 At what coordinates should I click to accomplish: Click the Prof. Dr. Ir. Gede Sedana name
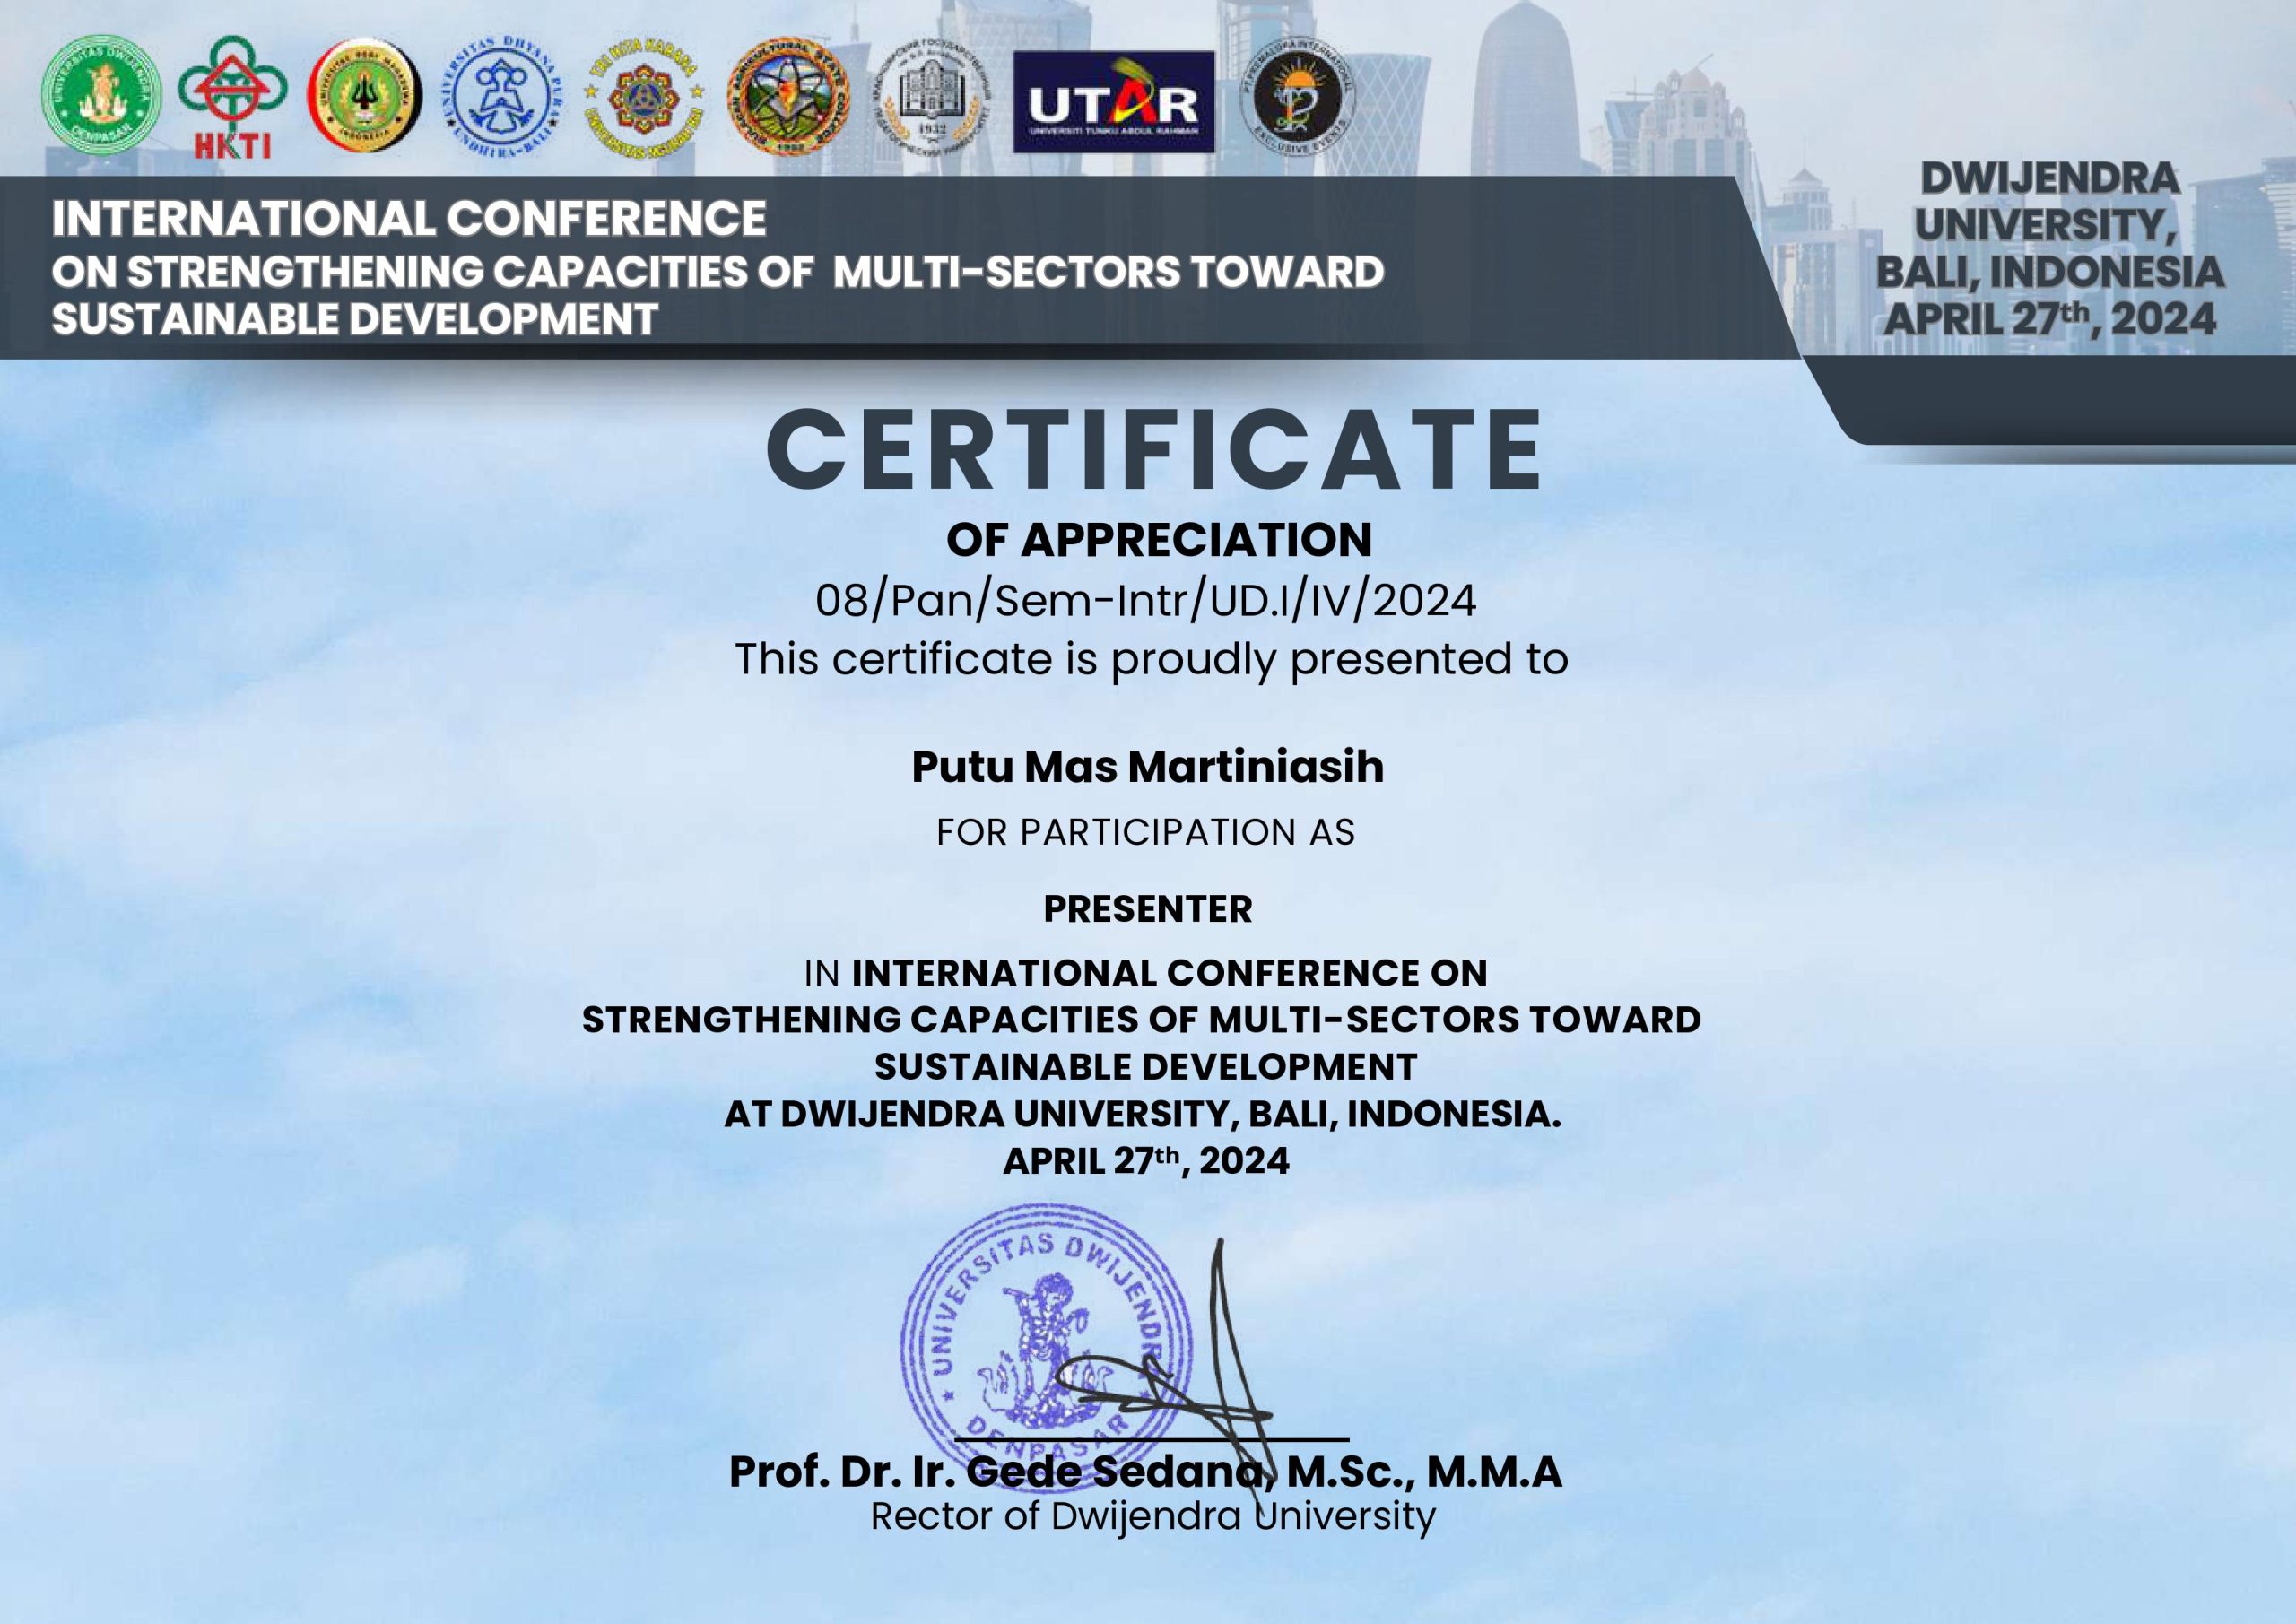tap(1145, 1472)
